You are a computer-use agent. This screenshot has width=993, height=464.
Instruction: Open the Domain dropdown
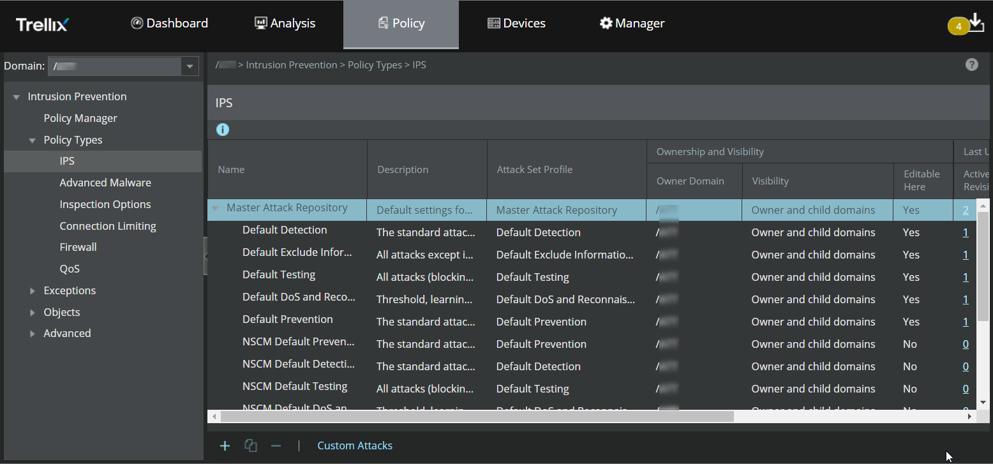(190, 66)
